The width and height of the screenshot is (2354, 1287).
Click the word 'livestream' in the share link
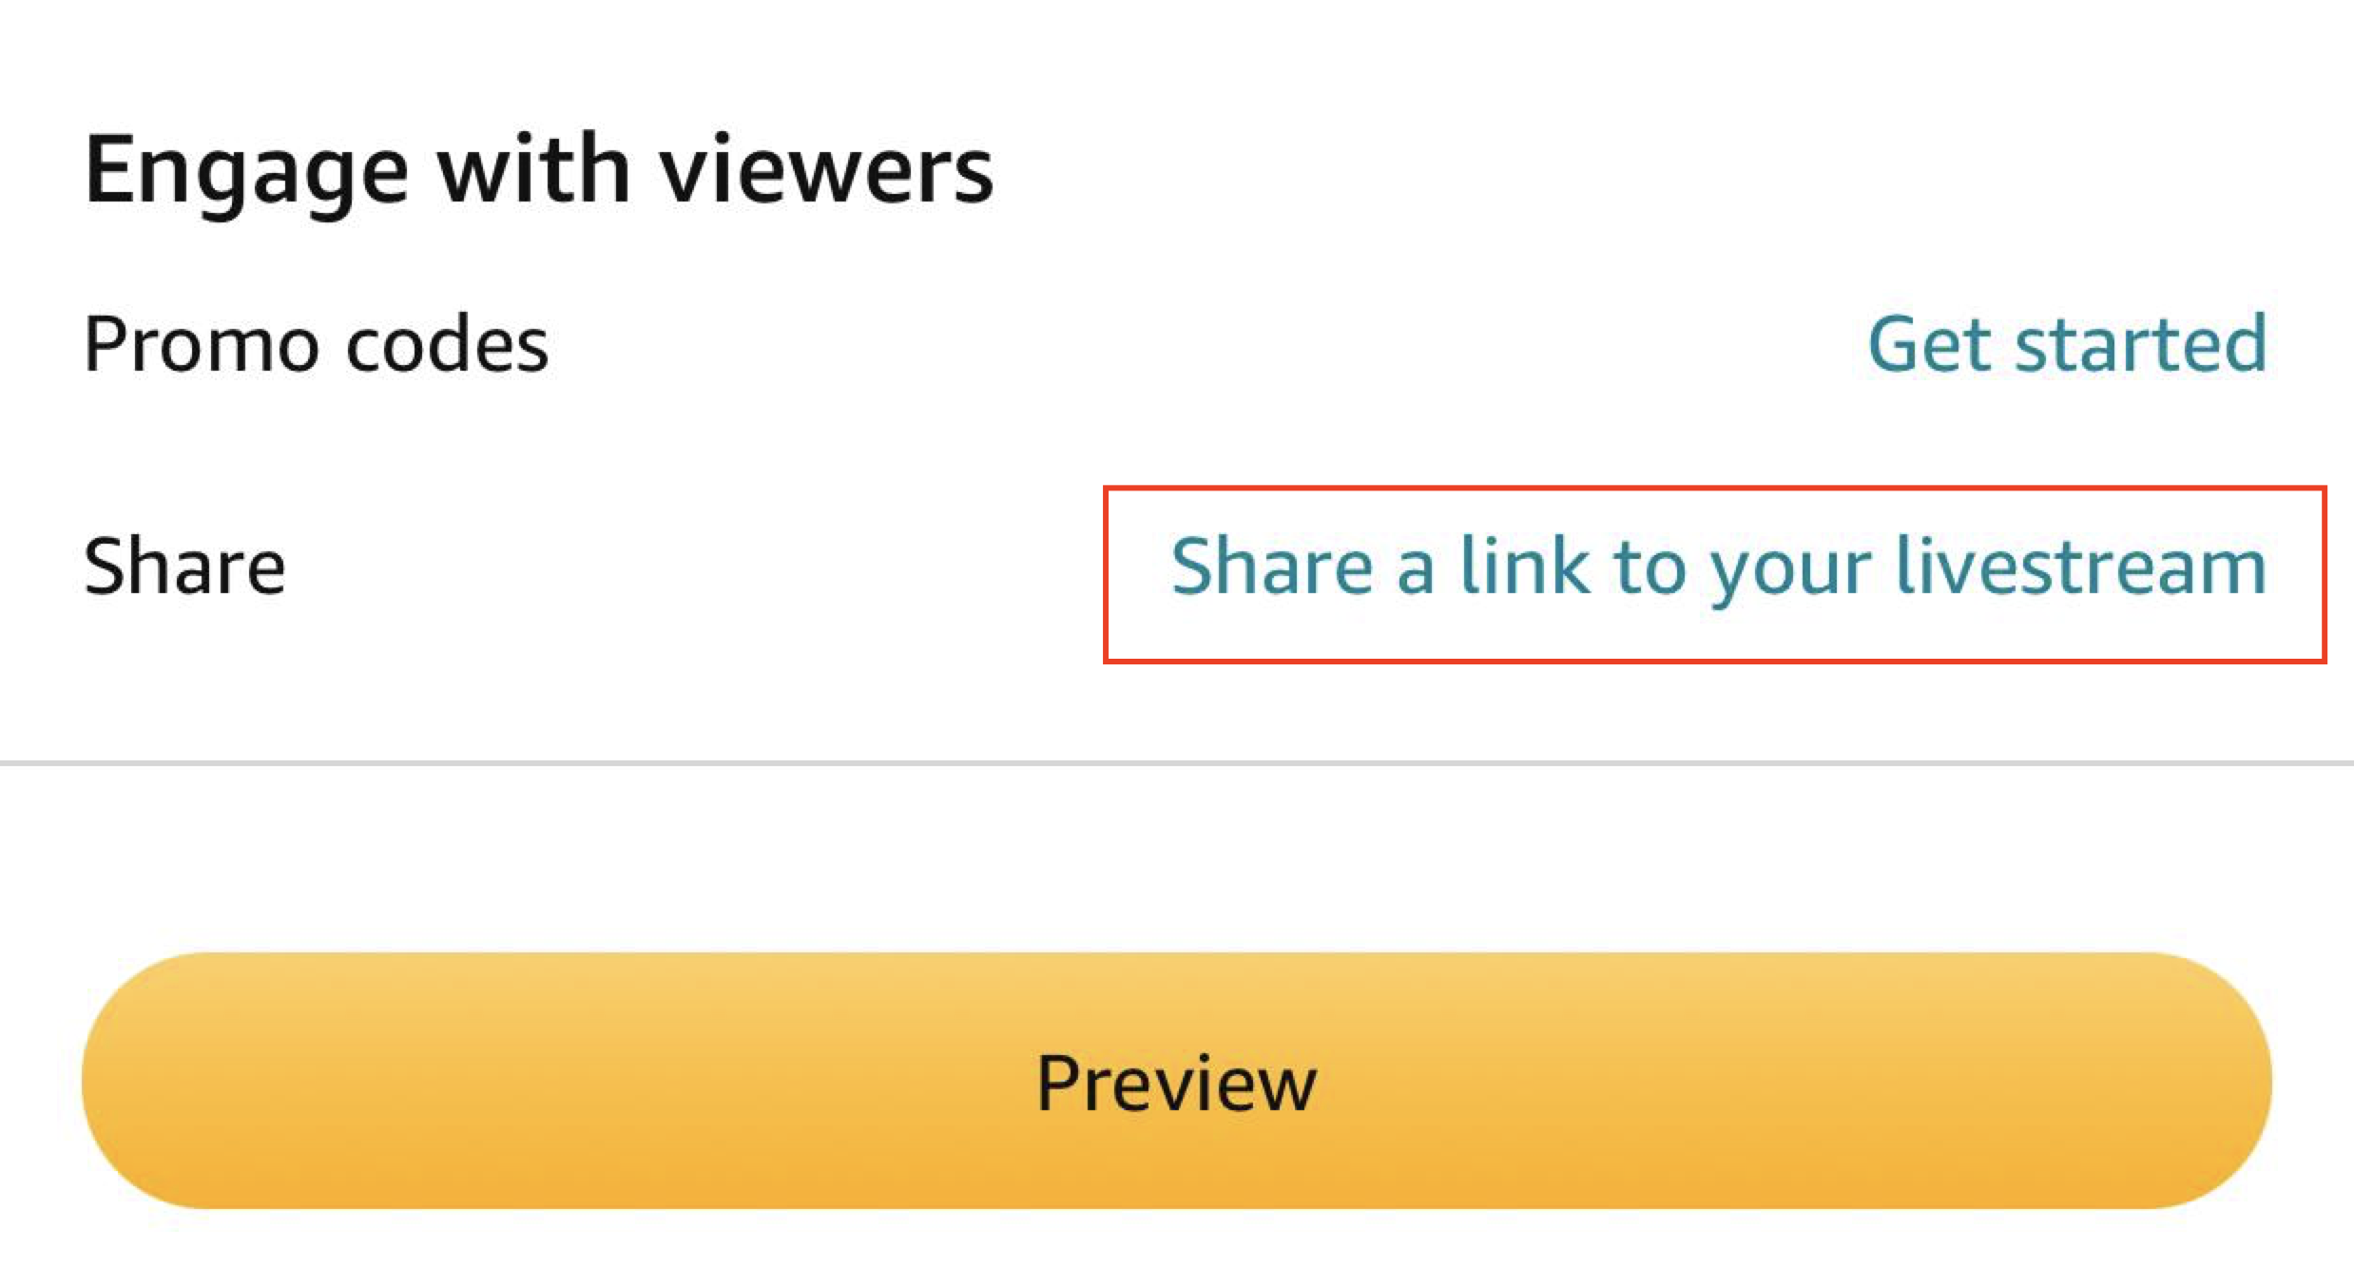click(2082, 565)
